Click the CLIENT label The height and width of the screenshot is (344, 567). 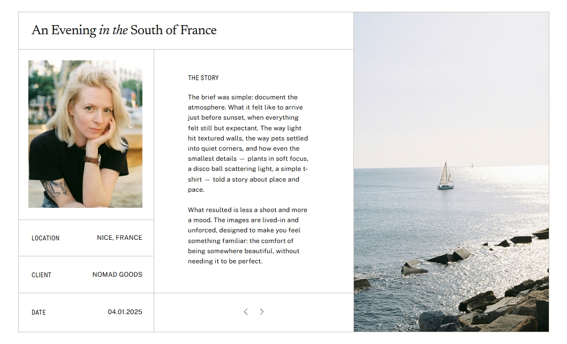pyautogui.click(x=41, y=275)
